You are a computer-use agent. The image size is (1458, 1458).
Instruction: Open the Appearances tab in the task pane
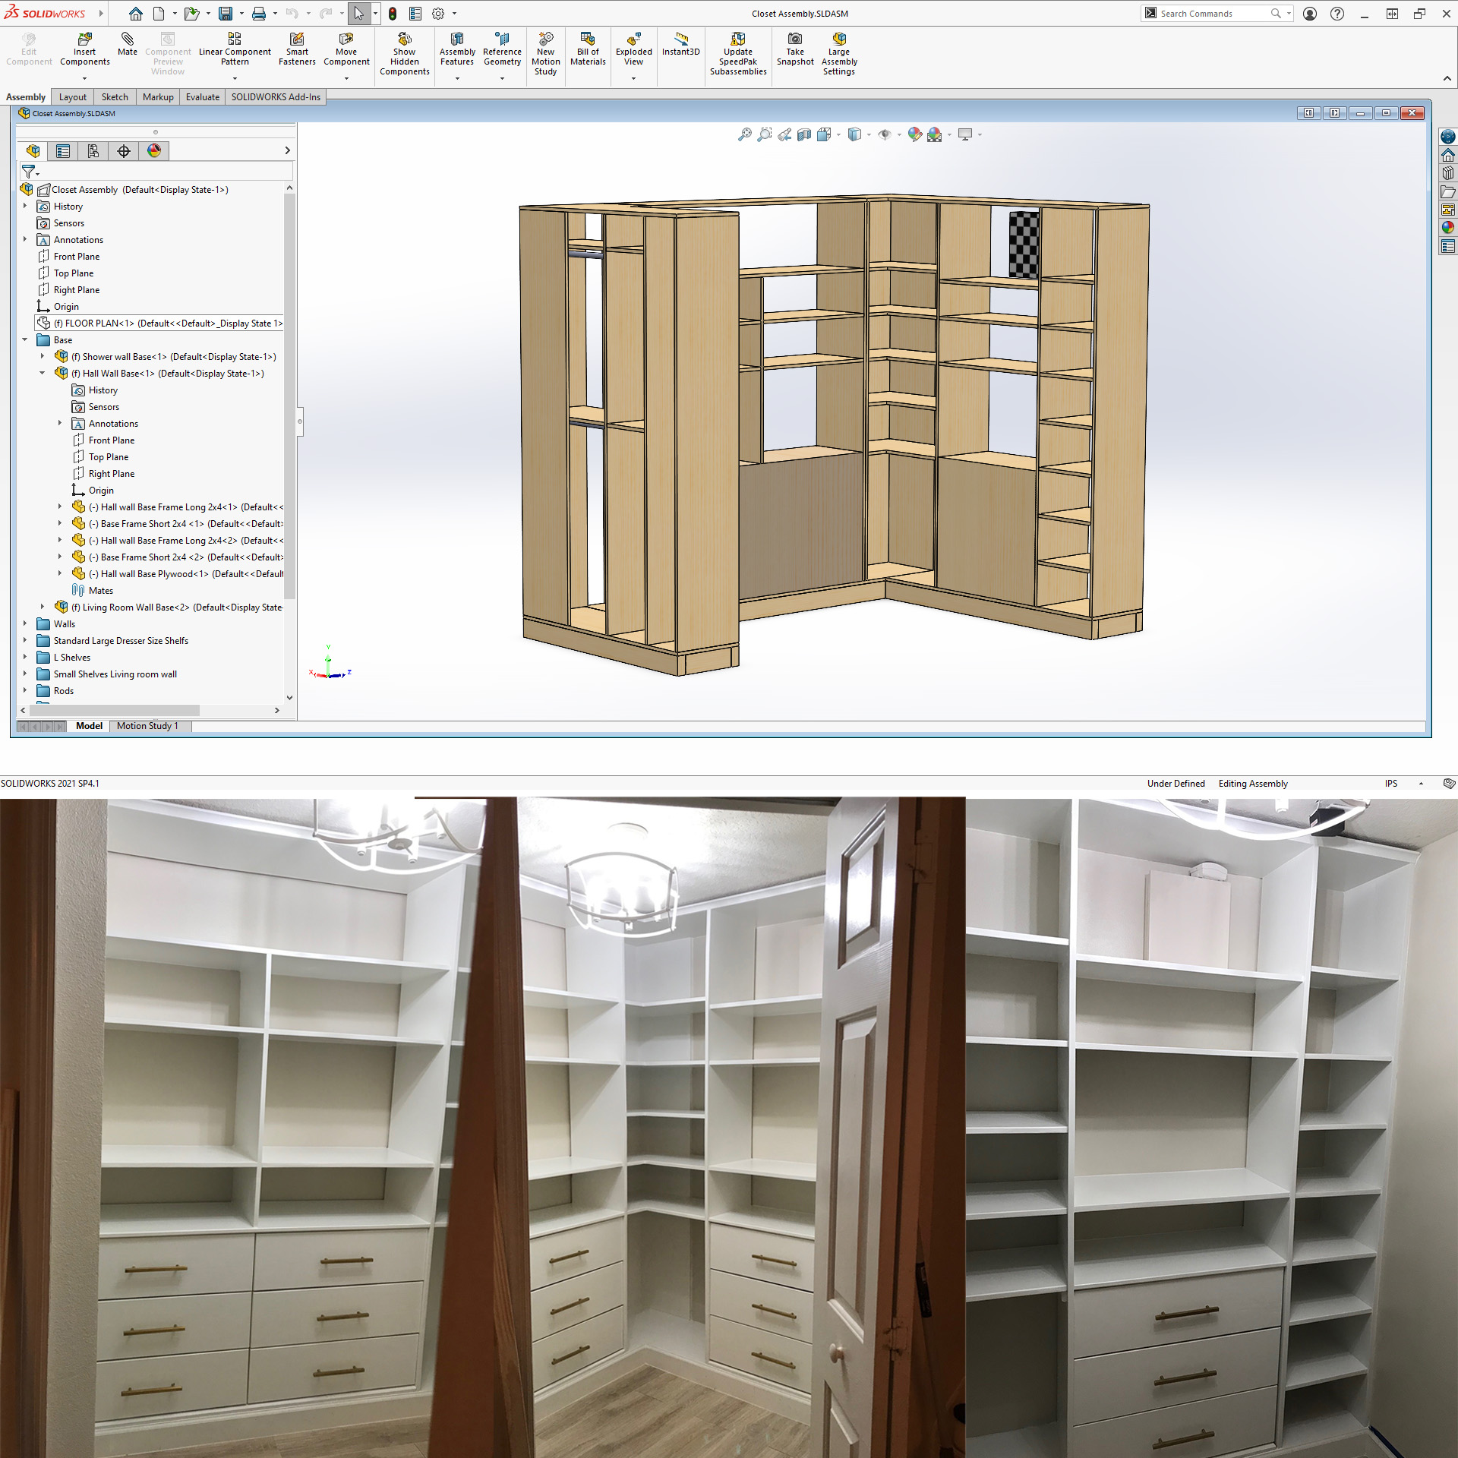1448,227
